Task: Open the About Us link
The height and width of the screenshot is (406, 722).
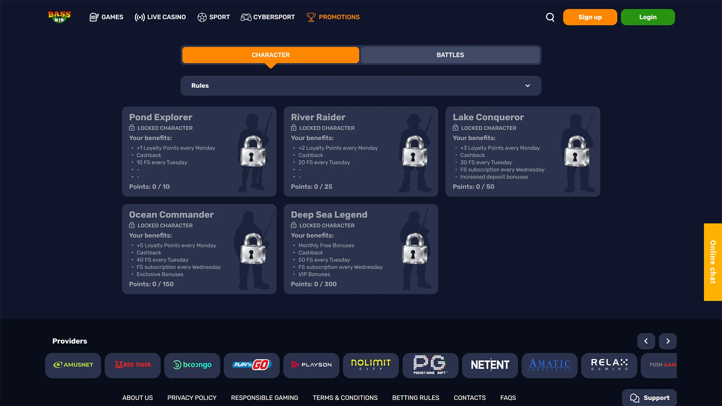Action: (x=138, y=398)
